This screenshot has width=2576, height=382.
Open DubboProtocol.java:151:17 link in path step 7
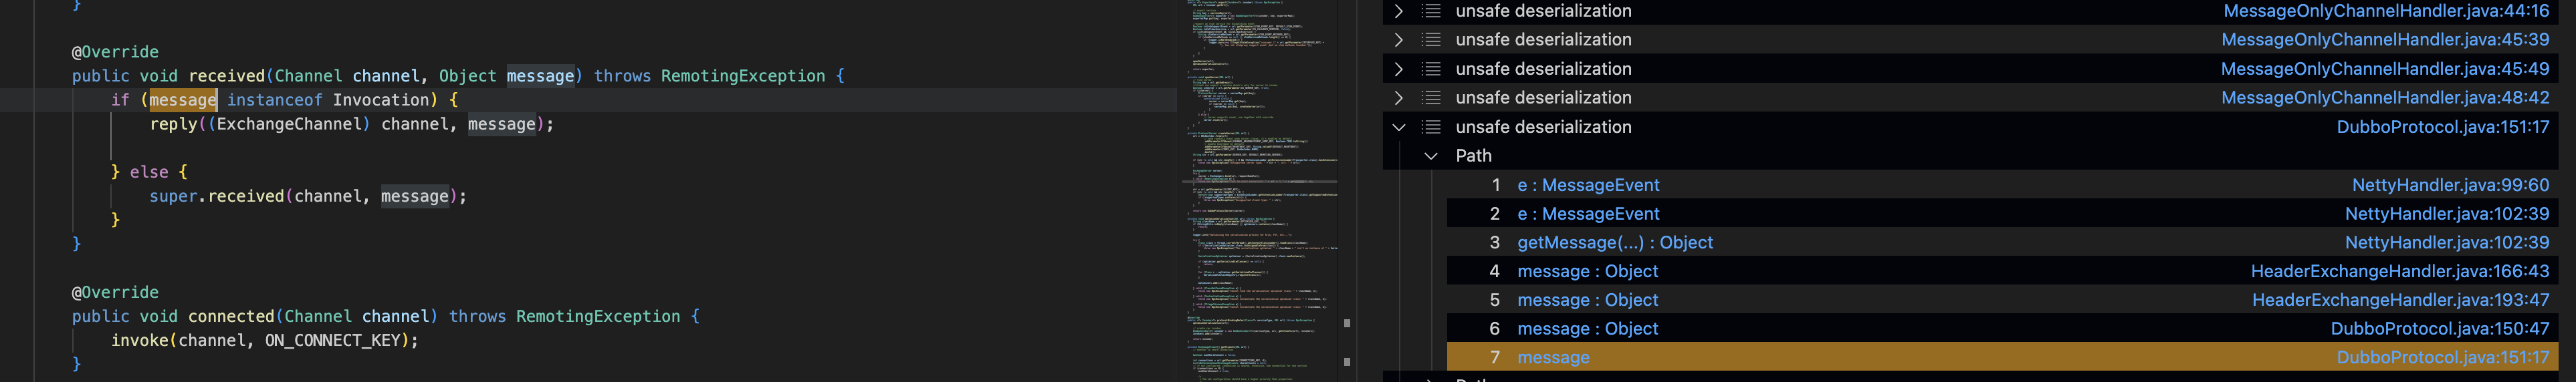coord(2443,357)
